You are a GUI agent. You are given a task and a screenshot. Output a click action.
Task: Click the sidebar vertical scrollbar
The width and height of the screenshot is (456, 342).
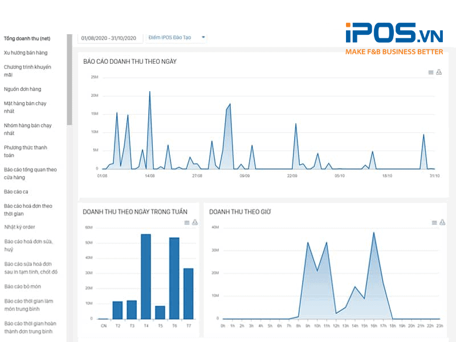tap(70, 80)
